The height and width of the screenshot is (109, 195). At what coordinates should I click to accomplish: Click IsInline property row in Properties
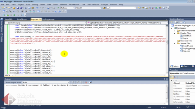(x=184, y=94)
